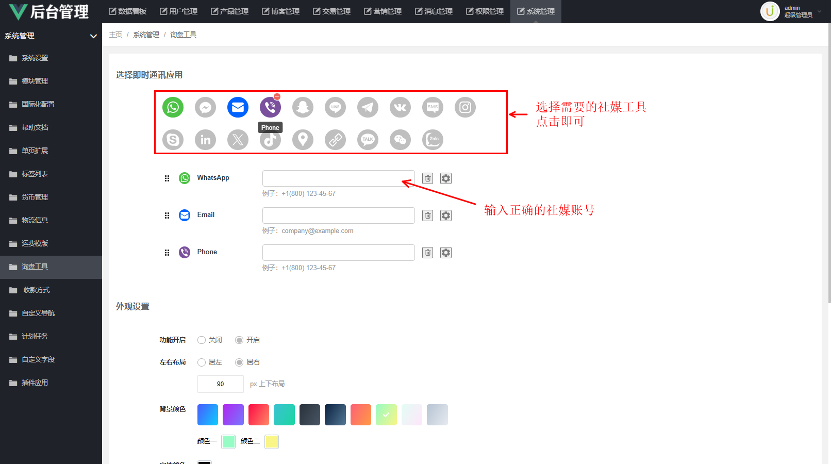Select the LinkedIn icon
831x464 pixels.
(x=205, y=140)
